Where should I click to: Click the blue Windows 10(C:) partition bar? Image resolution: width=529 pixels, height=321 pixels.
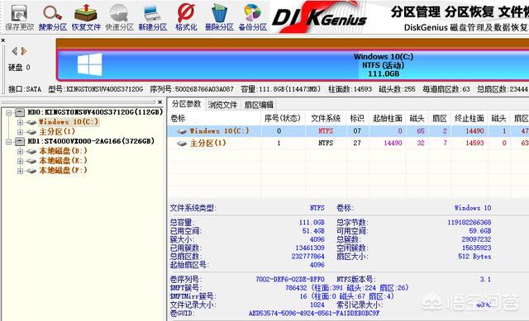pyautogui.click(x=293, y=65)
